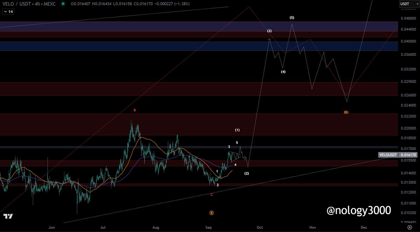Screen dimensions: 420x232
Task: Click the Dec label on time axis
Action: [364, 227]
